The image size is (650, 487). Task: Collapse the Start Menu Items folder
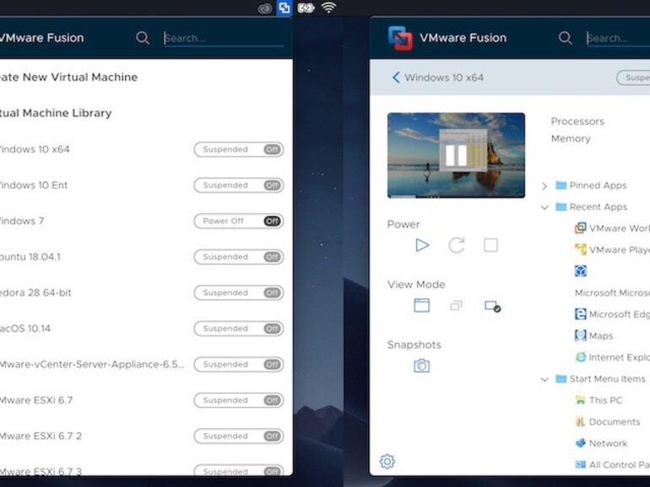pyautogui.click(x=544, y=379)
